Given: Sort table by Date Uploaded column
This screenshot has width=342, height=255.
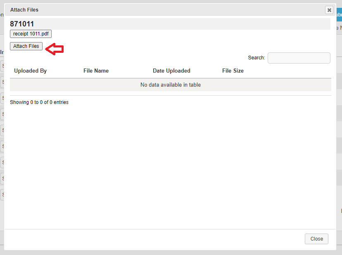Looking at the screenshot, I should (x=171, y=71).
